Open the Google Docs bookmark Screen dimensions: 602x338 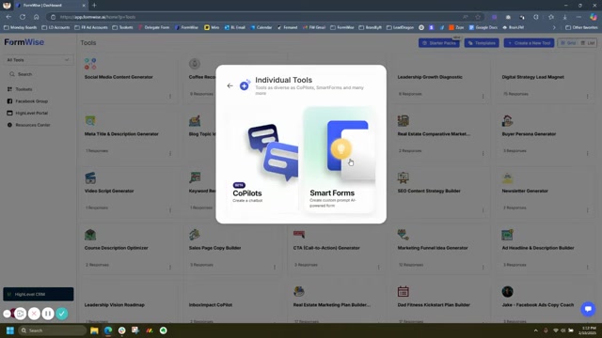[x=483, y=27]
